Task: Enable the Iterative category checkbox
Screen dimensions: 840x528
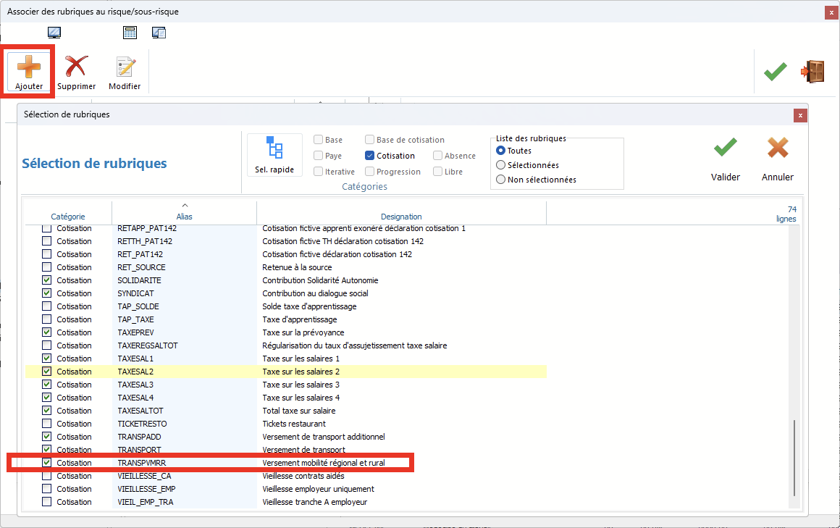Action: [318, 172]
